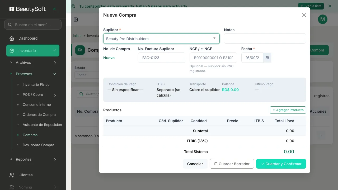Close the Nueva Compra dialog
338x190 pixels.
(x=304, y=15)
